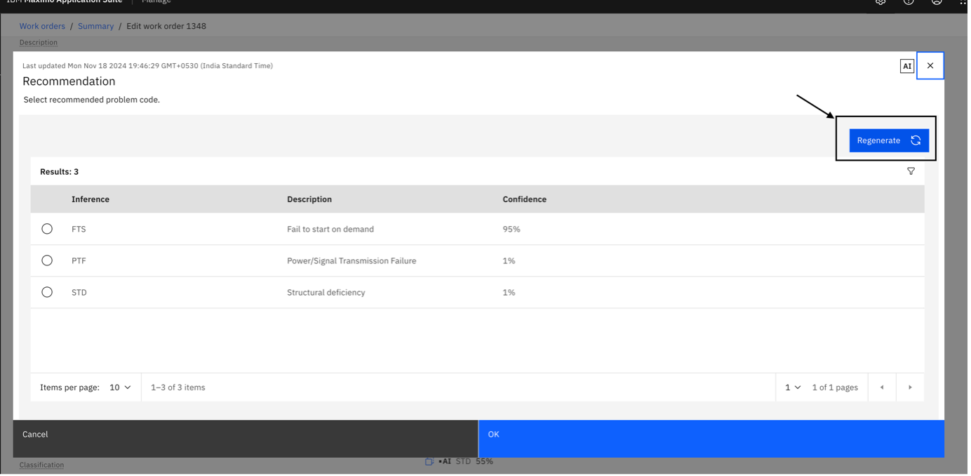Open the page number dropdown
Image resolution: width=971 pixels, height=476 pixels.
click(x=791, y=387)
